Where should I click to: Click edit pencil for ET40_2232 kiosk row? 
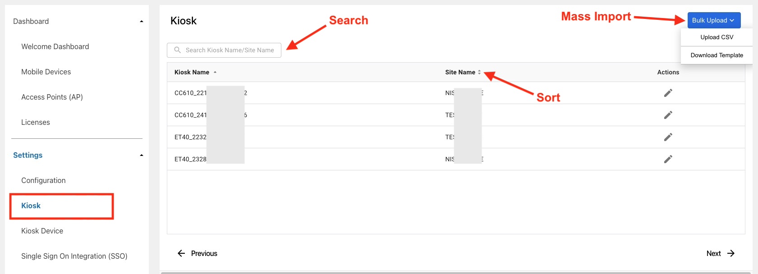668,137
